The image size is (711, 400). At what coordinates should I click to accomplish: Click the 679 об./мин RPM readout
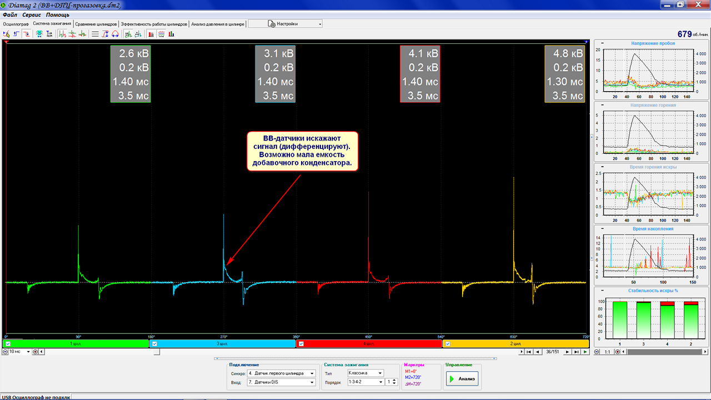693,34
